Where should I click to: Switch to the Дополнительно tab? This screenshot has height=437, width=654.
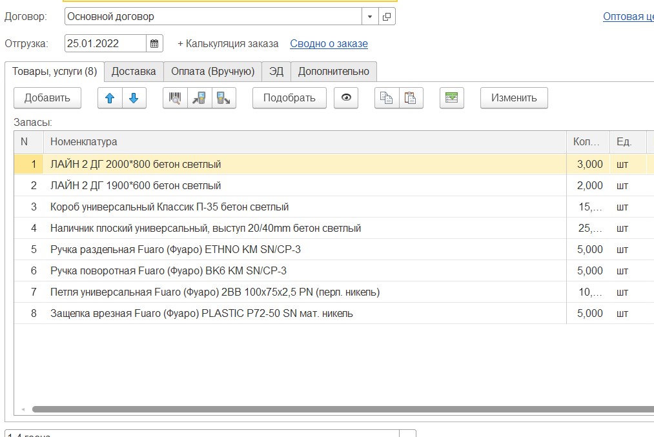pyautogui.click(x=334, y=71)
